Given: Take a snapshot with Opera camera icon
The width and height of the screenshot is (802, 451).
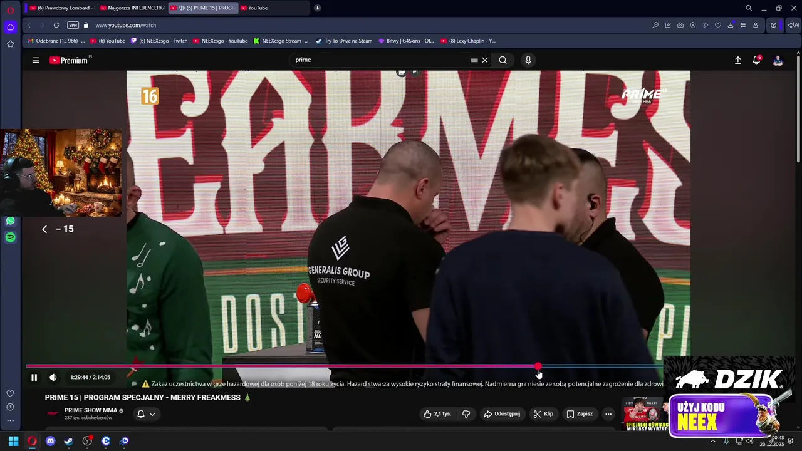Looking at the screenshot, I should (680, 25).
